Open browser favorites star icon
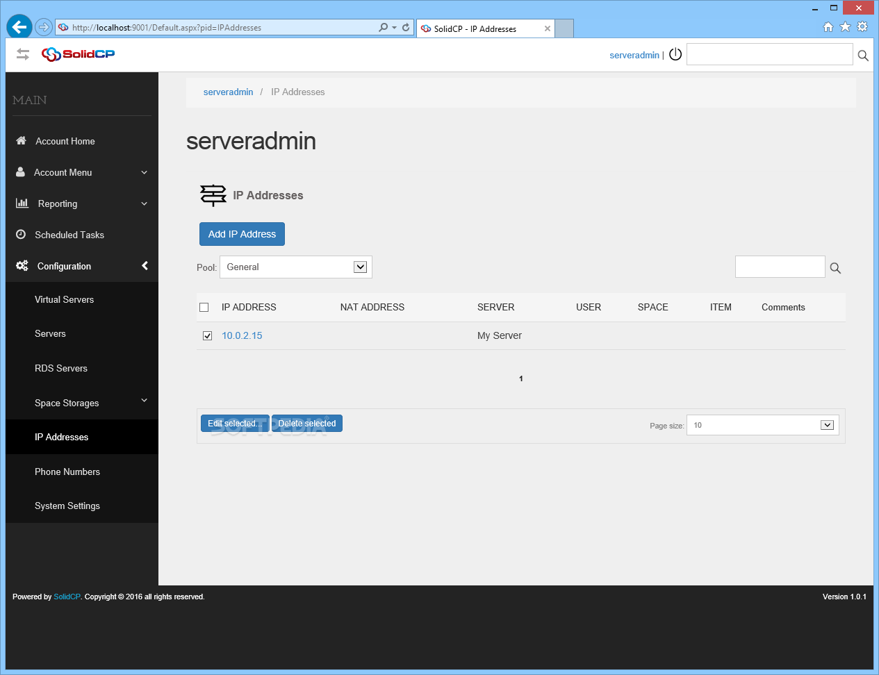The image size is (879, 675). [x=845, y=26]
